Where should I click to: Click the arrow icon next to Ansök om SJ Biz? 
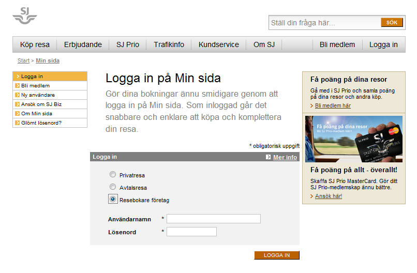coord(17,104)
